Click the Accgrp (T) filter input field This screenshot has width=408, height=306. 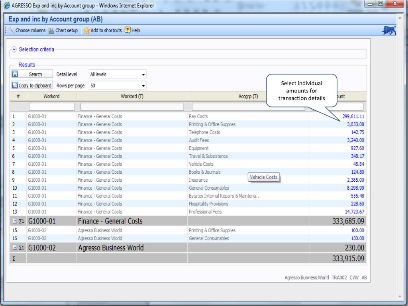(x=248, y=107)
